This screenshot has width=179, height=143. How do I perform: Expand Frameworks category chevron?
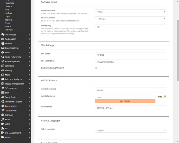tap(29, 106)
